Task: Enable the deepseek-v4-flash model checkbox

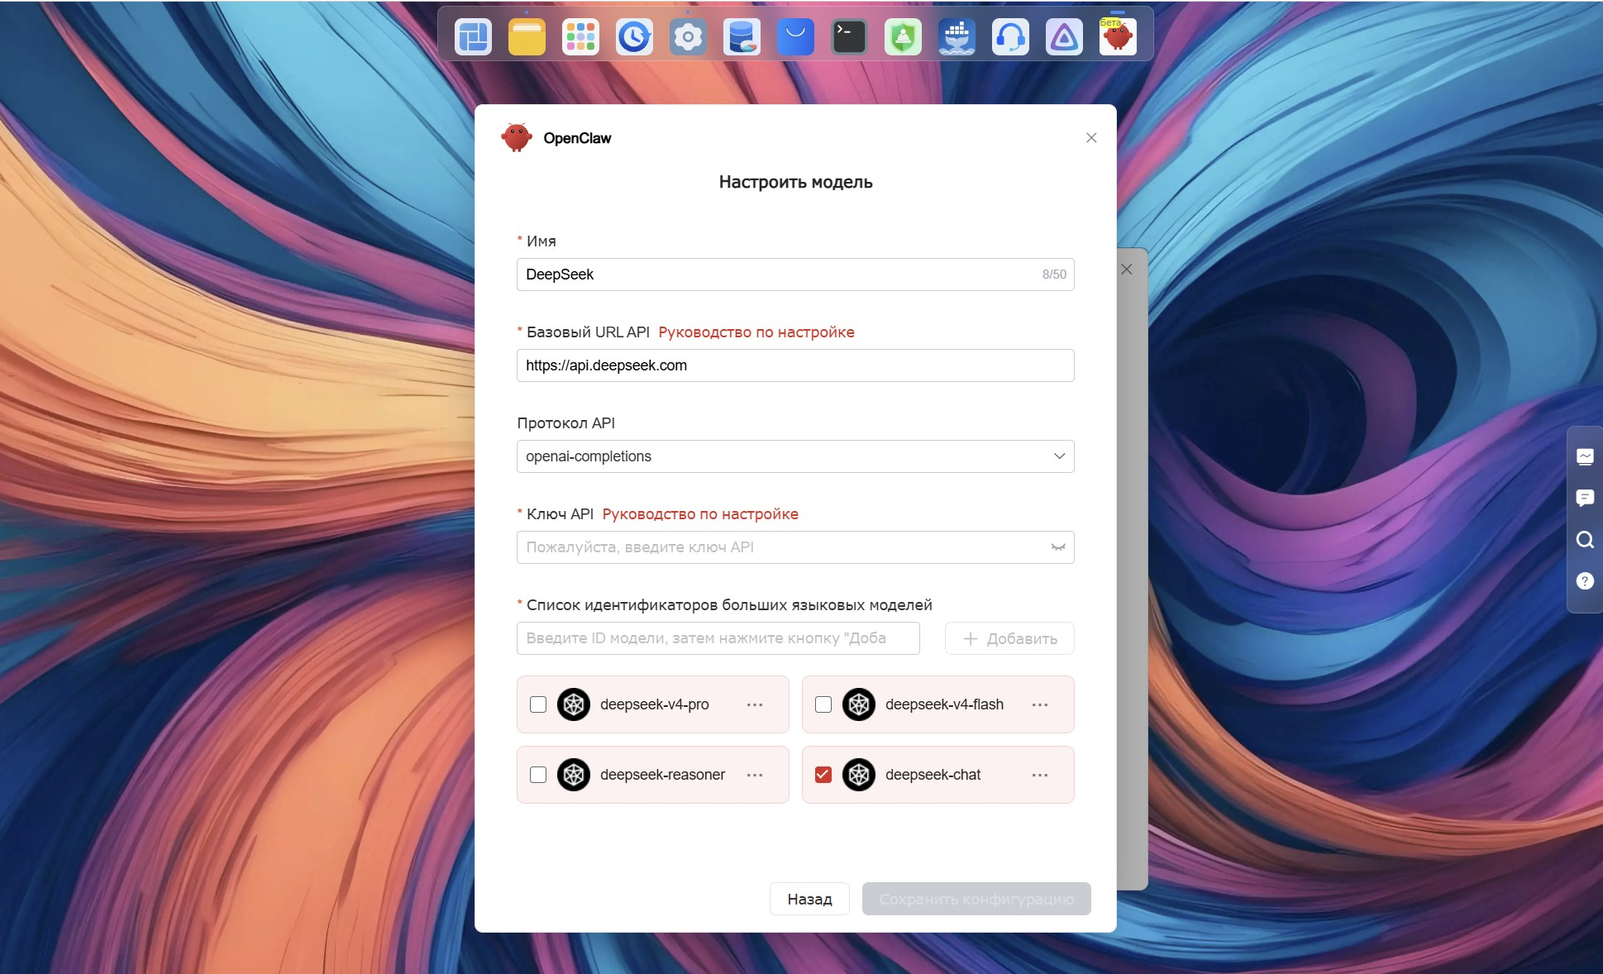Action: point(823,704)
